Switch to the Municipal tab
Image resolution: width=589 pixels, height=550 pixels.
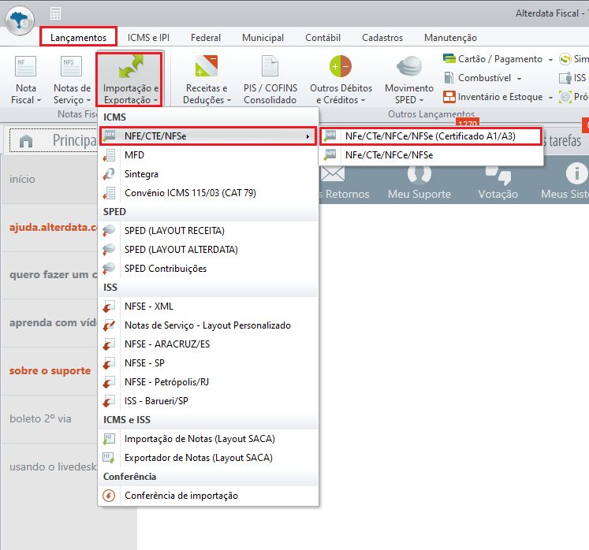click(263, 38)
